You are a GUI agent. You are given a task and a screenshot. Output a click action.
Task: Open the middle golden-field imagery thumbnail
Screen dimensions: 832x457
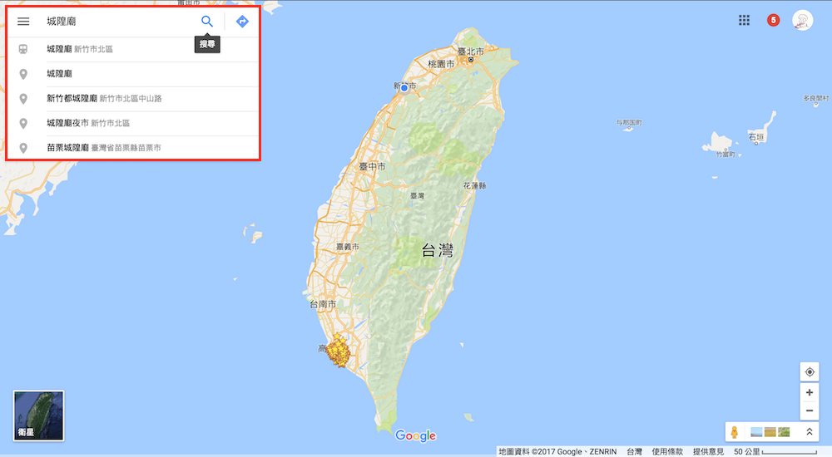pyautogui.click(x=770, y=432)
